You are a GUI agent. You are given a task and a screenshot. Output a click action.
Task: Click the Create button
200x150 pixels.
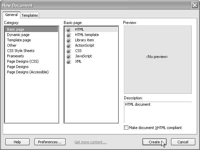[x=154, y=142]
